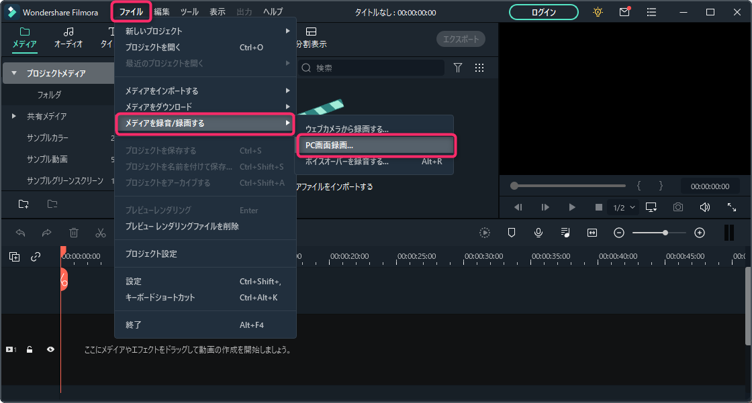Open the ファイル menu
Viewport: 752px width, 403px height.
(131, 12)
